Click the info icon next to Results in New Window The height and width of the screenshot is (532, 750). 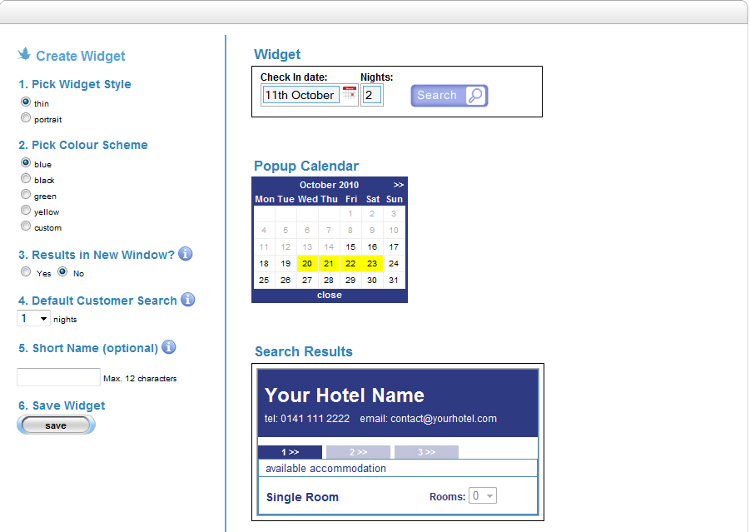[x=186, y=254]
